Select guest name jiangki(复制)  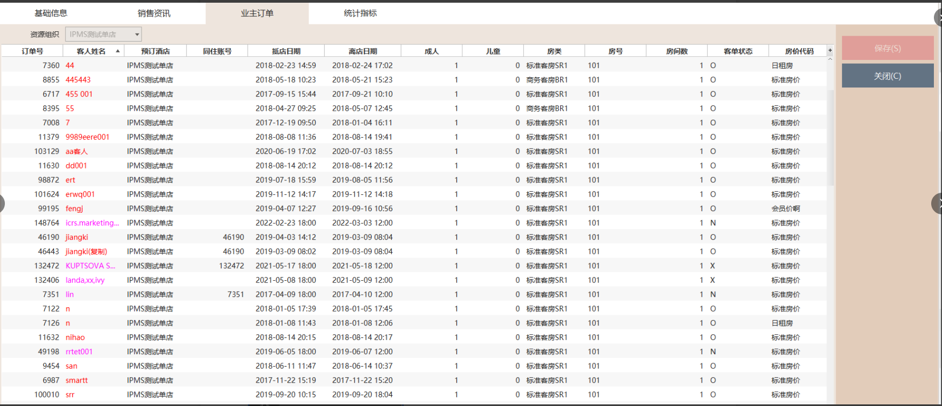click(x=86, y=252)
